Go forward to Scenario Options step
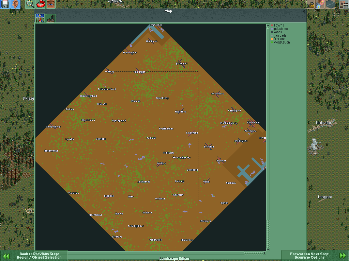This screenshot has width=349, height=261. [315, 256]
